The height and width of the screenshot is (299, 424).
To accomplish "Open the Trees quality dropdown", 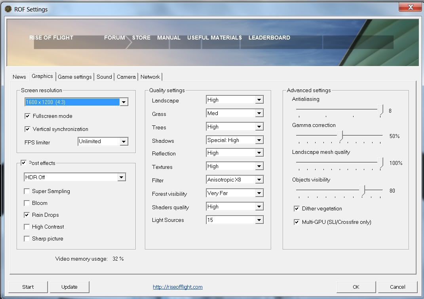I will [x=235, y=127].
